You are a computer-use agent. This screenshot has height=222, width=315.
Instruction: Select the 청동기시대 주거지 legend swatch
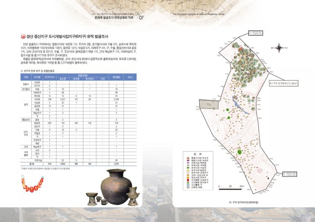pyautogui.click(x=188, y=158)
